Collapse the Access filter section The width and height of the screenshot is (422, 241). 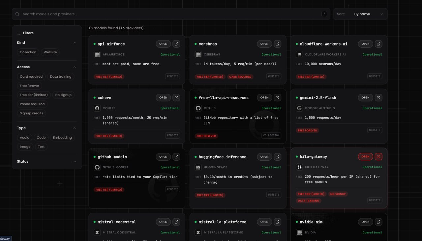[75, 67]
